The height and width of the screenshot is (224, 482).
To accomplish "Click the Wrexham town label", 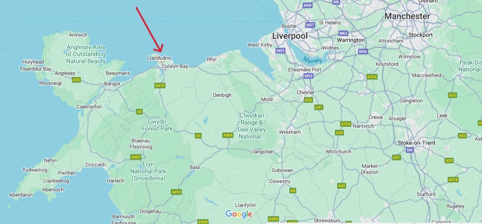I will (290, 132).
